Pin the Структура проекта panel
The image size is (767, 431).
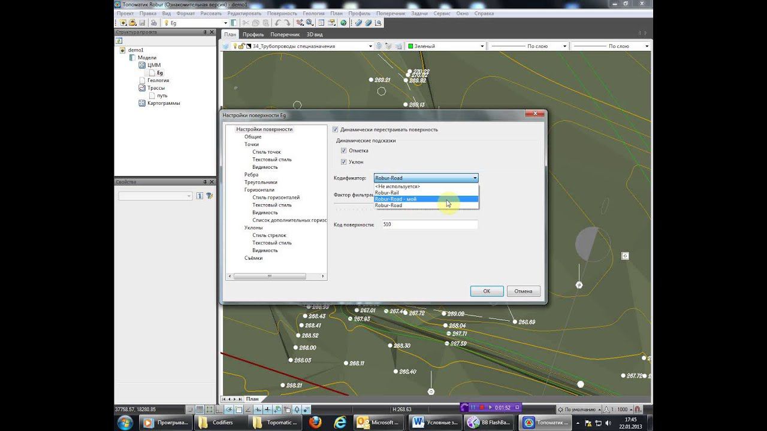pyautogui.click(x=205, y=32)
